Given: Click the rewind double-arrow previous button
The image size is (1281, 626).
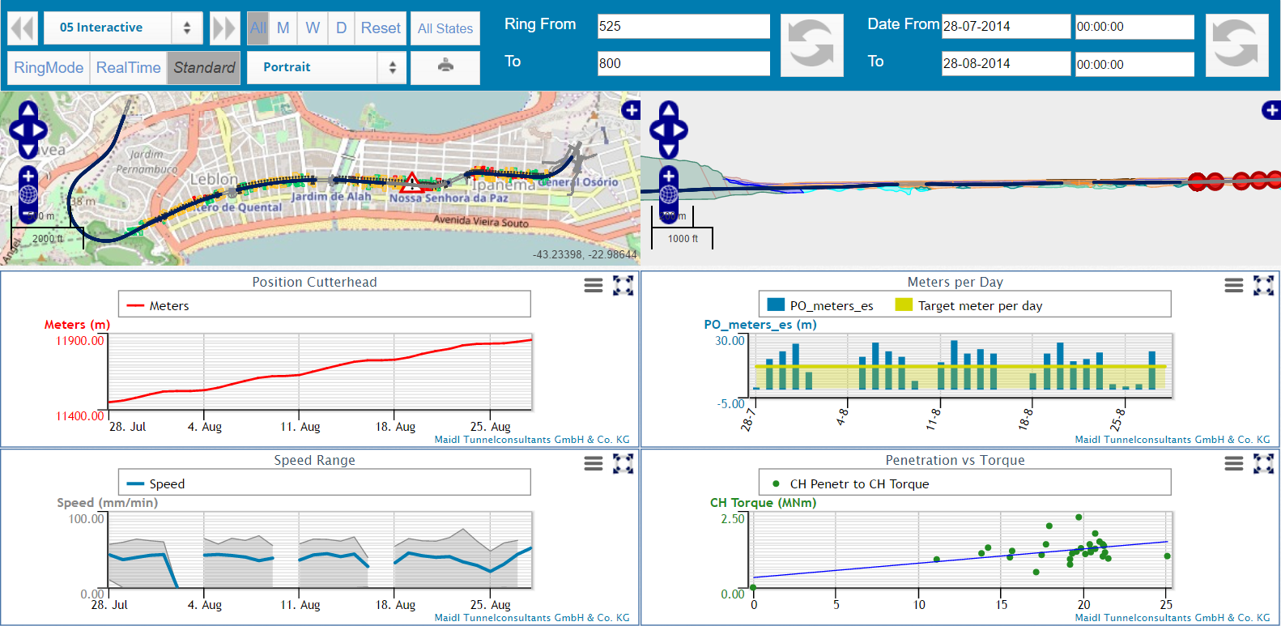Looking at the screenshot, I should tap(23, 28).
